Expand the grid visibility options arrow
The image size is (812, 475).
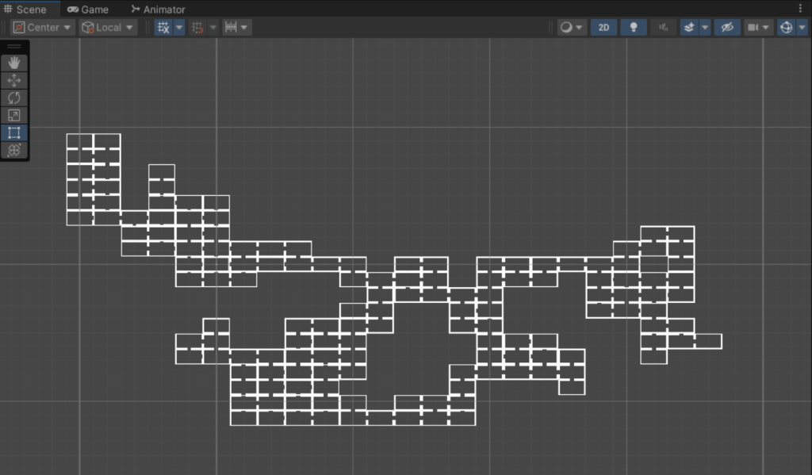179,28
